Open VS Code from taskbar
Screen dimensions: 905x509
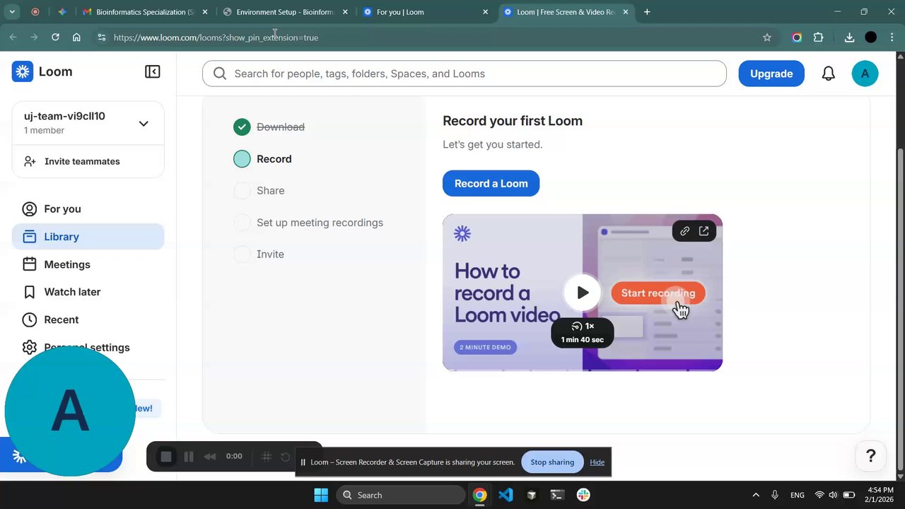(506, 495)
